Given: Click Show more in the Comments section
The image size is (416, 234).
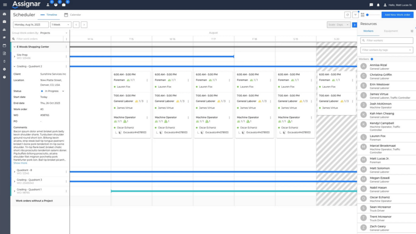Looking at the screenshot, I should [20, 162].
